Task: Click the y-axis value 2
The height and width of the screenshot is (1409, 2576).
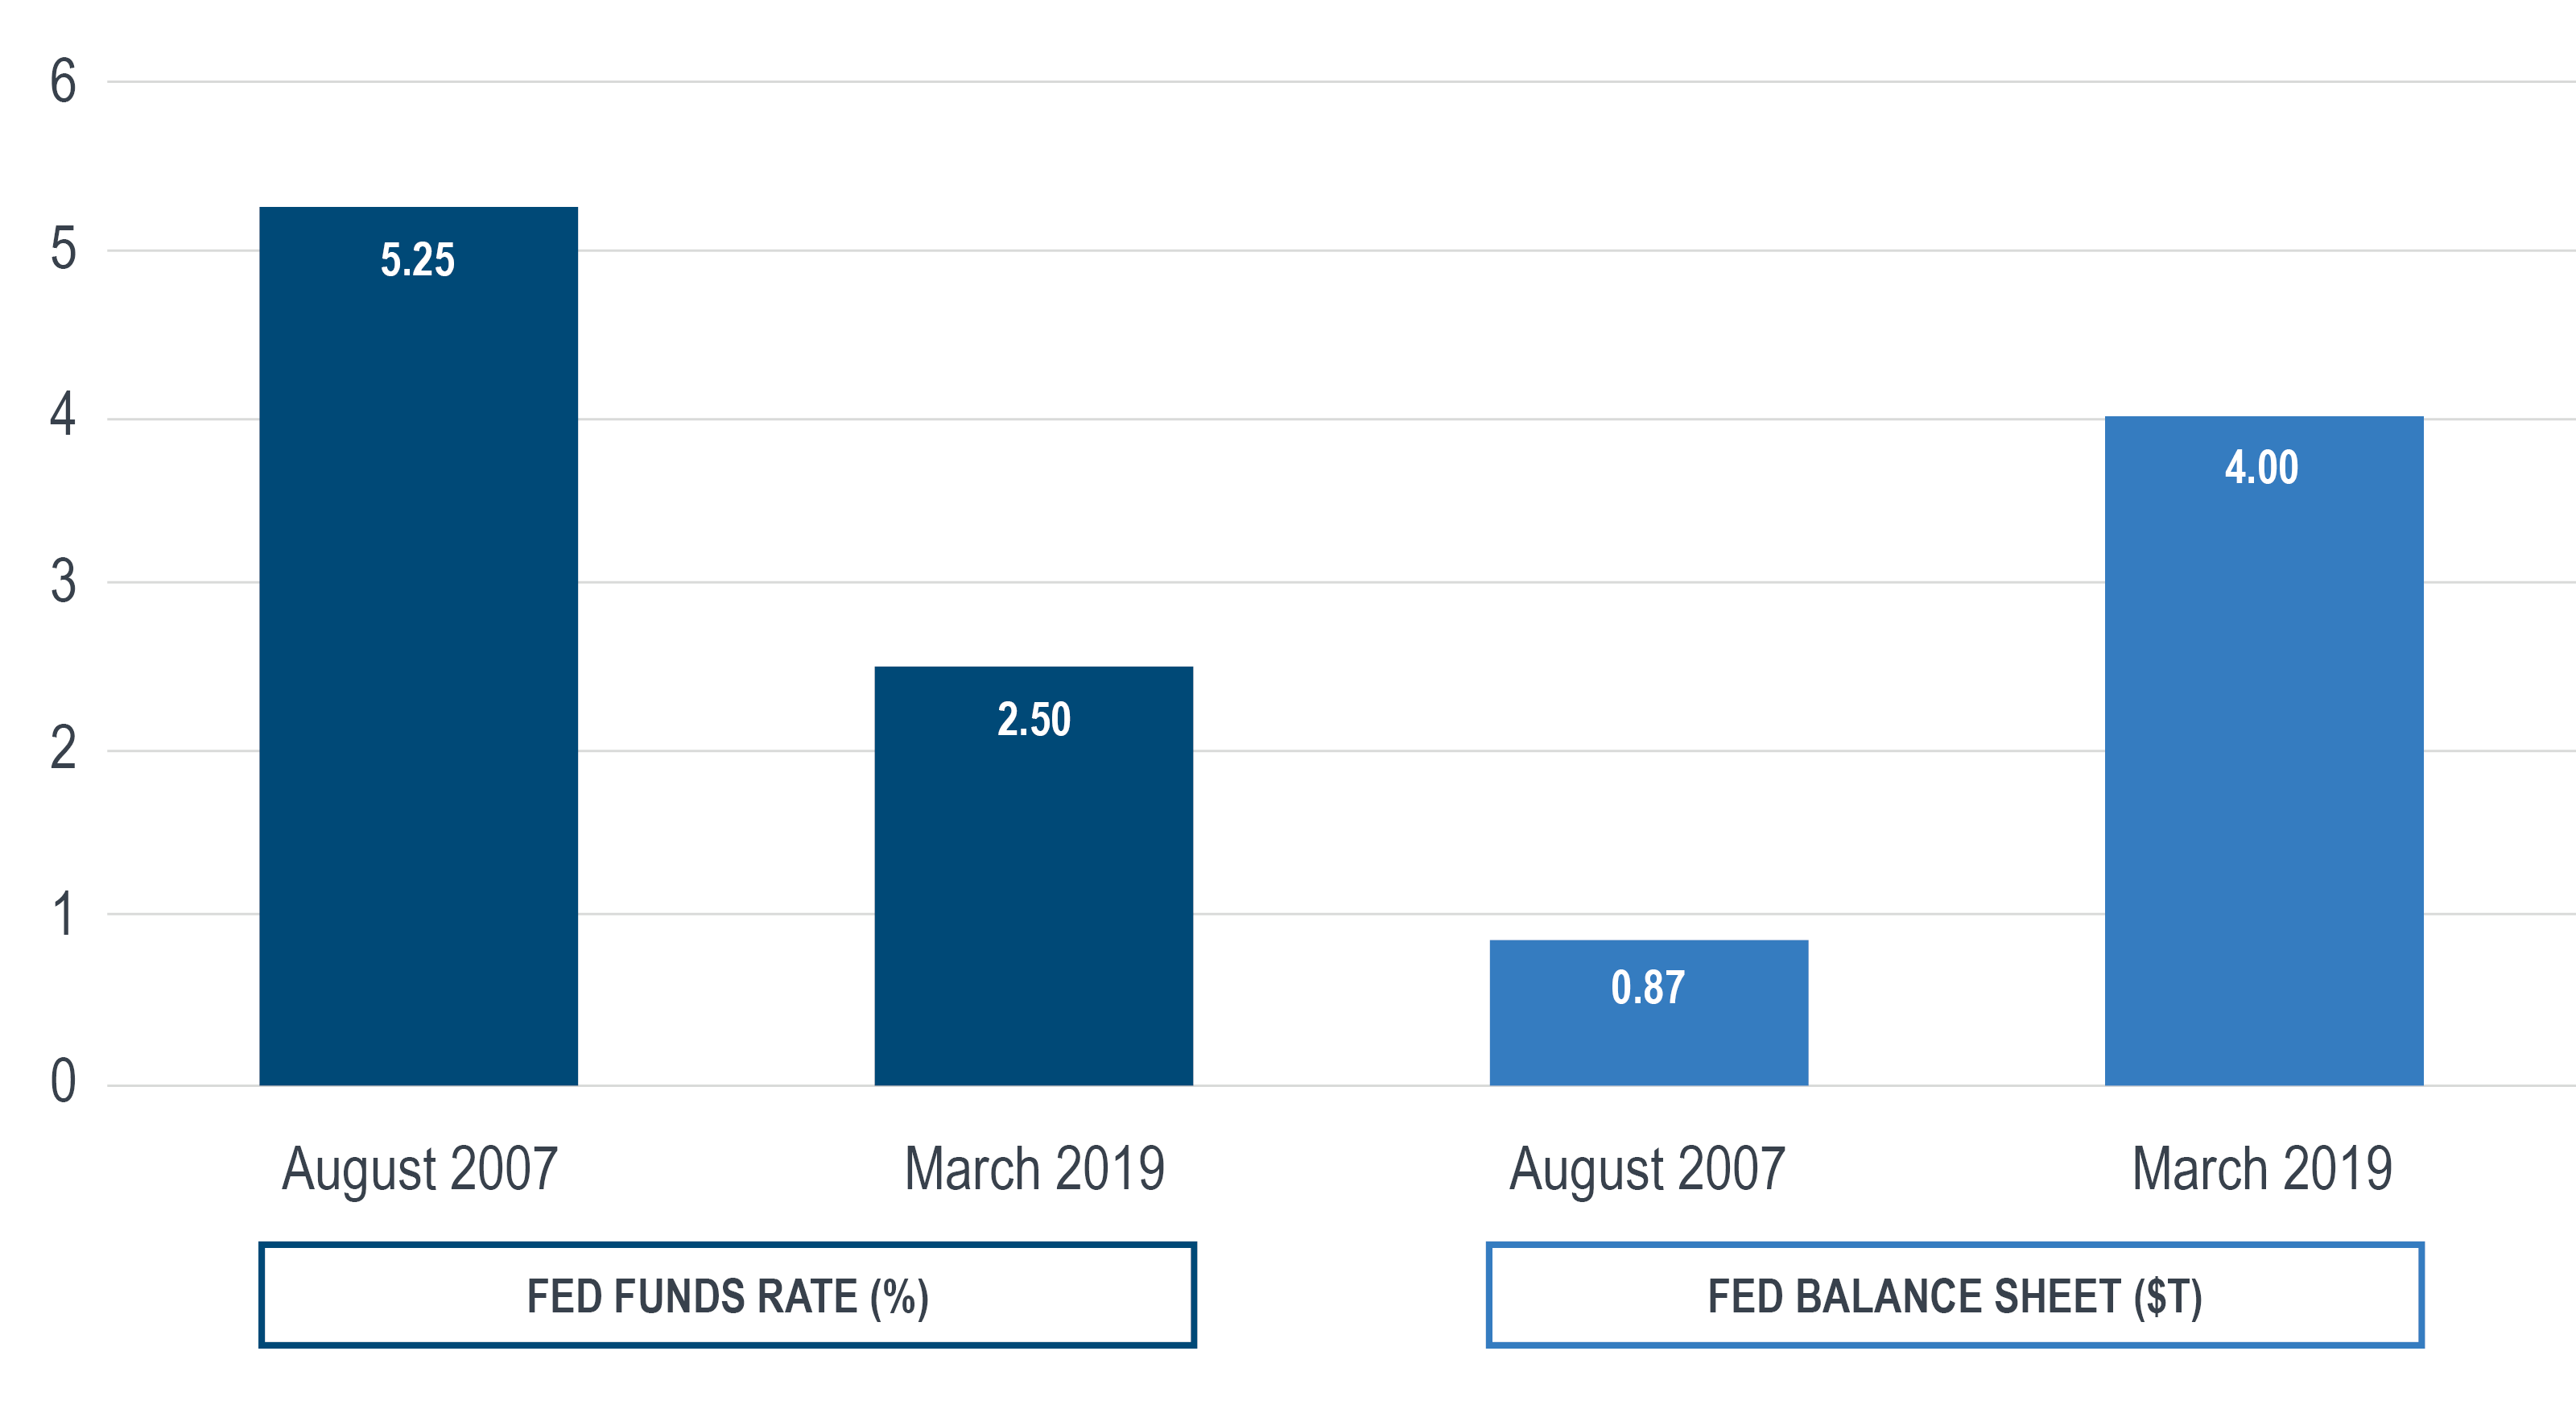Action: 63,748
